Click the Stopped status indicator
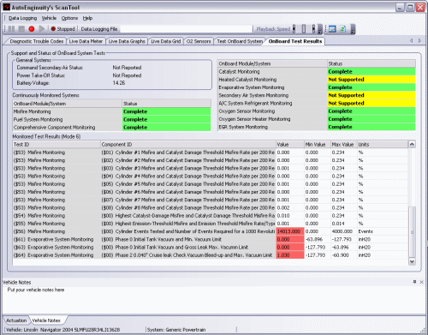 pos(63,29)
